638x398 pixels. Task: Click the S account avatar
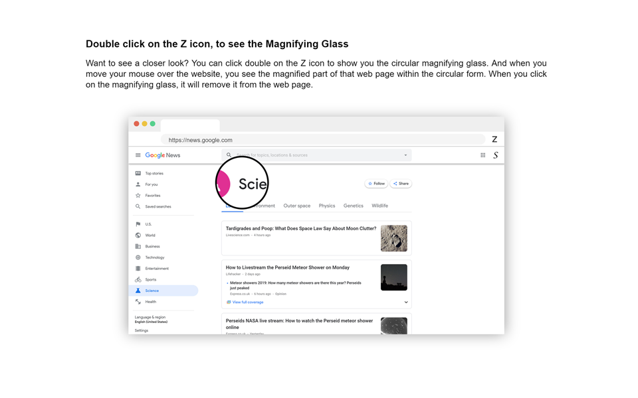click(x=496, y=155)
